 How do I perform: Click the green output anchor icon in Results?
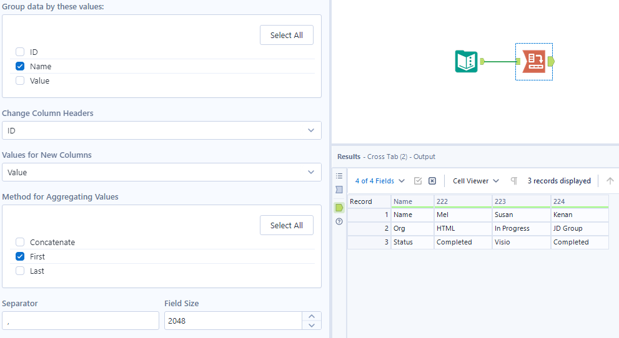click(x=339, y=207)
